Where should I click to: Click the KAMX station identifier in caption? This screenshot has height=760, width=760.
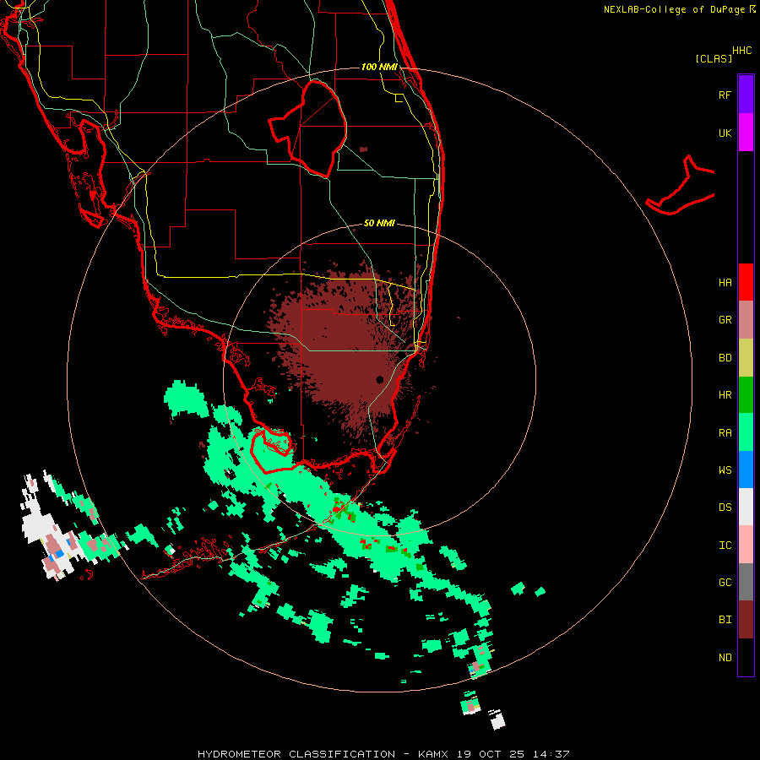[x=433, y=754]
